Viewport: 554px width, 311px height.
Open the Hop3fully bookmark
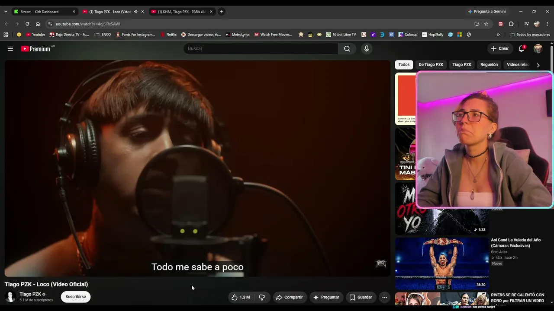[433, 35]
